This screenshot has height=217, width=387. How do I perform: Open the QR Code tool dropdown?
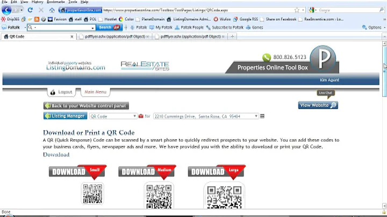[113, 116]
